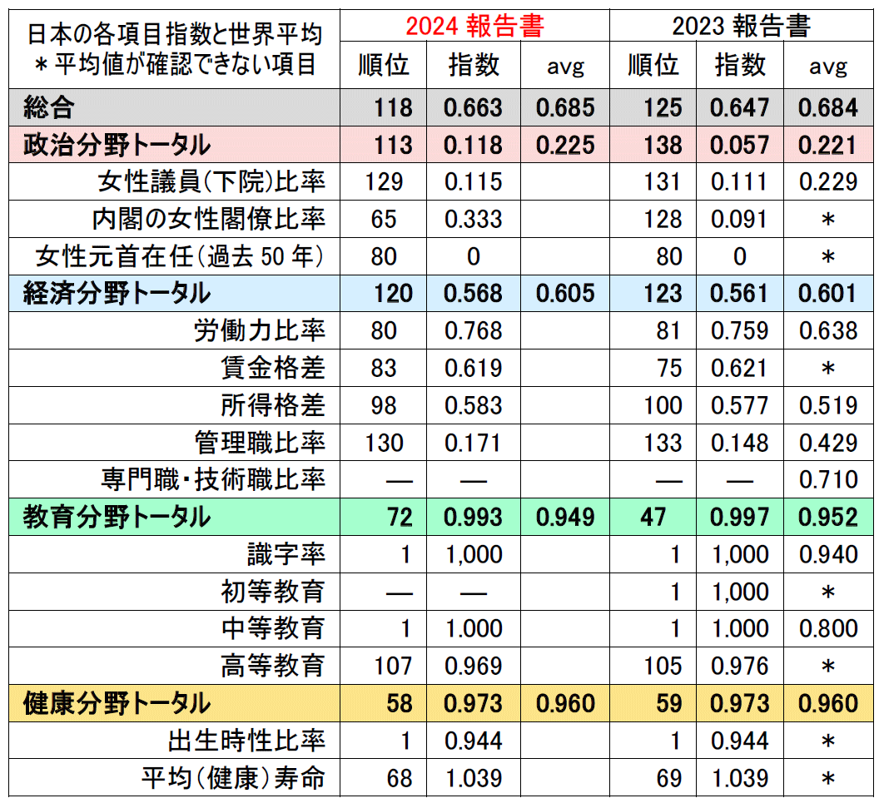Select economy avg "0.605" cell
884x808 pixels.
point(565,294)
